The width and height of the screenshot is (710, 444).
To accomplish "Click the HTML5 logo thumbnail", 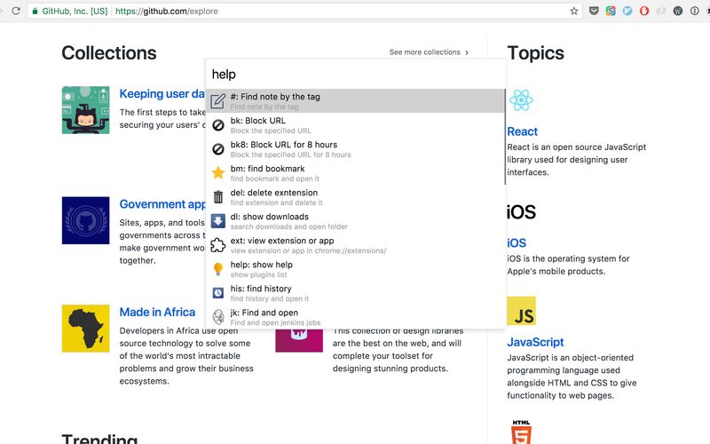I will coord(521,432).
